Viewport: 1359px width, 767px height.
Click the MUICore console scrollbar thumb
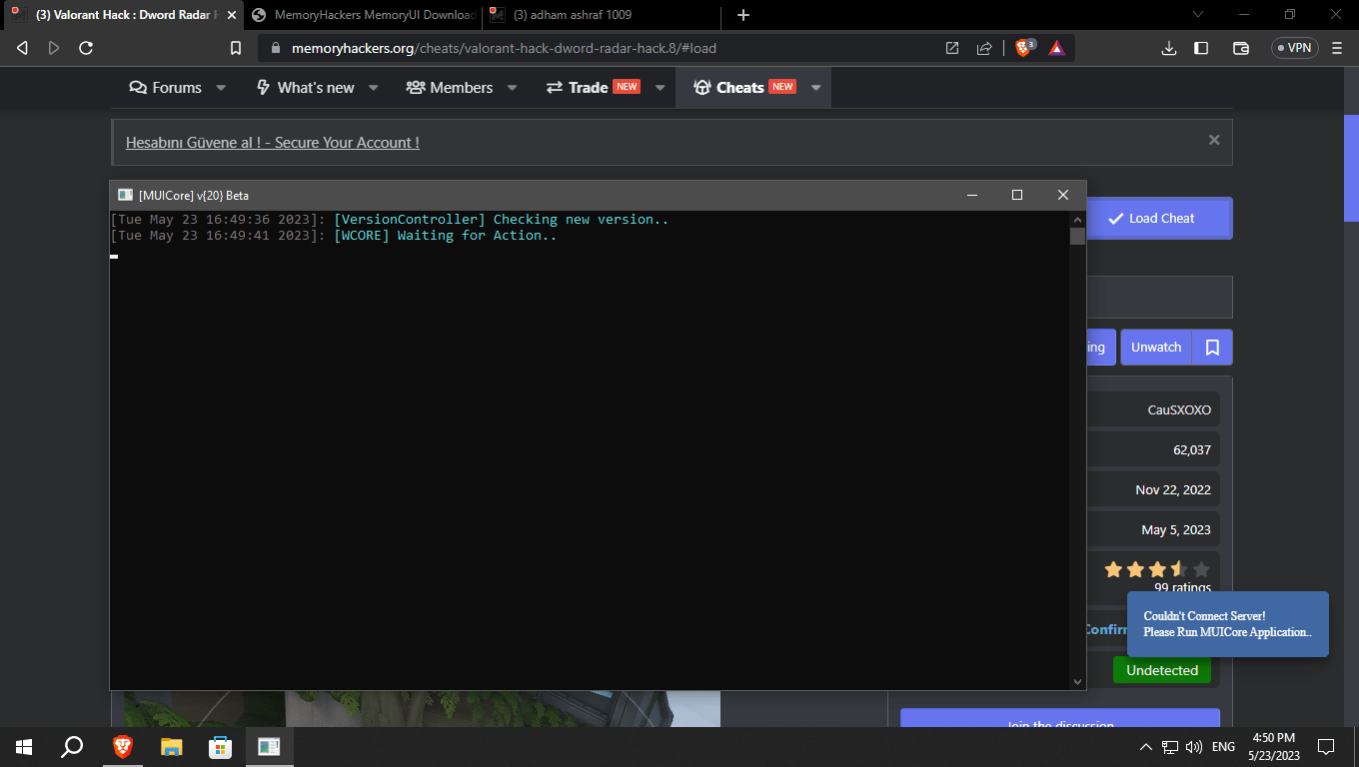[1077, 236]
